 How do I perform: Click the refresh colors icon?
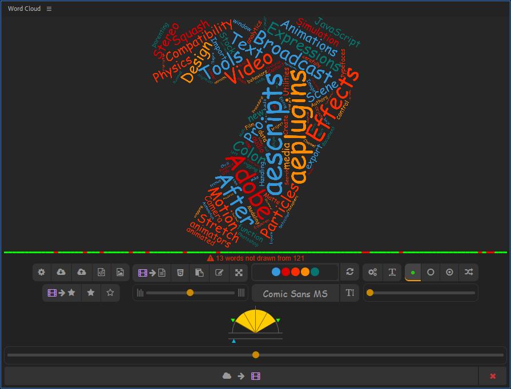349,272
